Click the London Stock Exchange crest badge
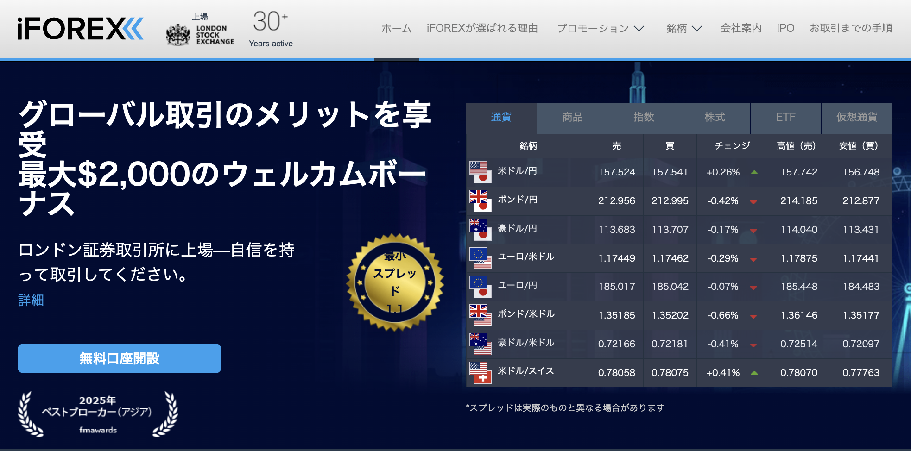Viewport: 911px width, 451px height. coord(200,30)
